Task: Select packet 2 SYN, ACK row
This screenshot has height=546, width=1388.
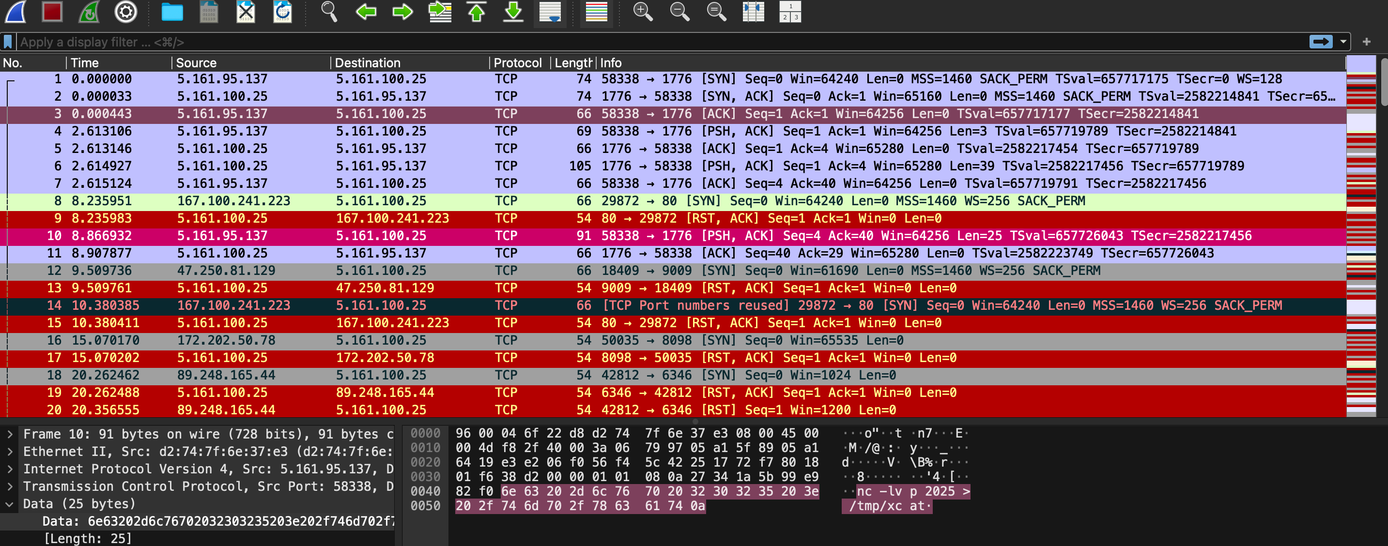Action: [x=672, y=96]
